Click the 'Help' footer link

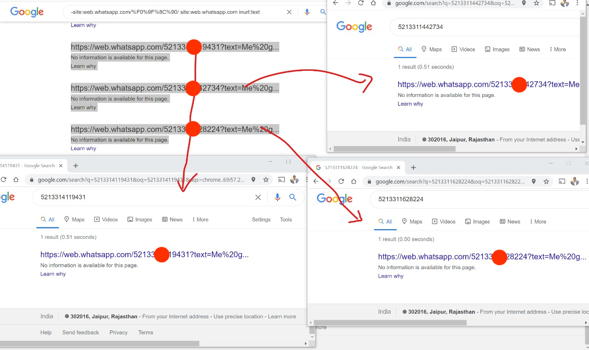(x=46, y=333)
